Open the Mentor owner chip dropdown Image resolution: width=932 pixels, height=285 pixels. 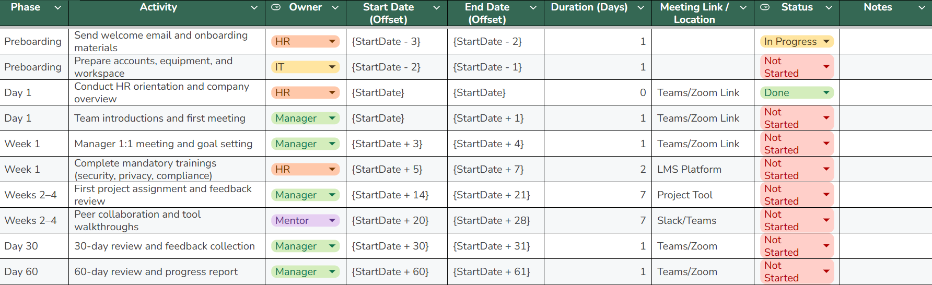332,220
